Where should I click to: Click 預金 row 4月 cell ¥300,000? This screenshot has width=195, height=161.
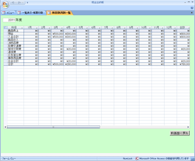point(70,34)
